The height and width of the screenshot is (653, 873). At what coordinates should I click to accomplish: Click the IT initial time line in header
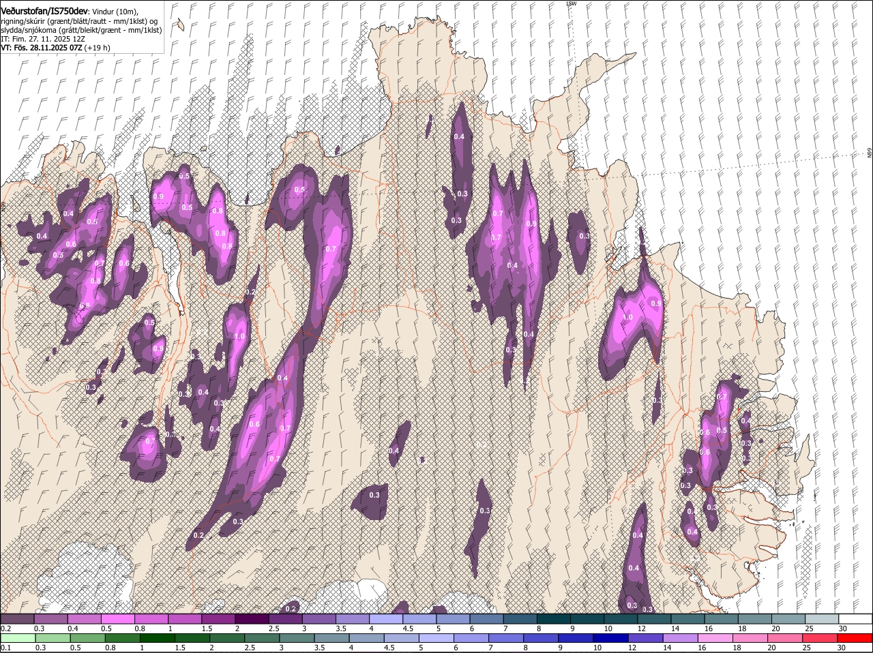(43, 39)
